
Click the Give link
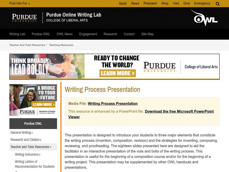point(187,3)
